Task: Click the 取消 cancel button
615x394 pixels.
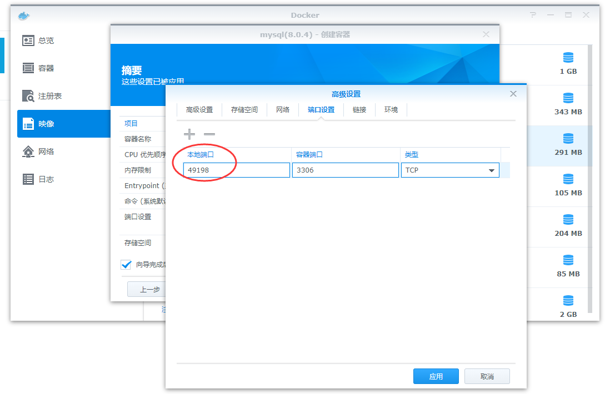Action: click(487, 376)
